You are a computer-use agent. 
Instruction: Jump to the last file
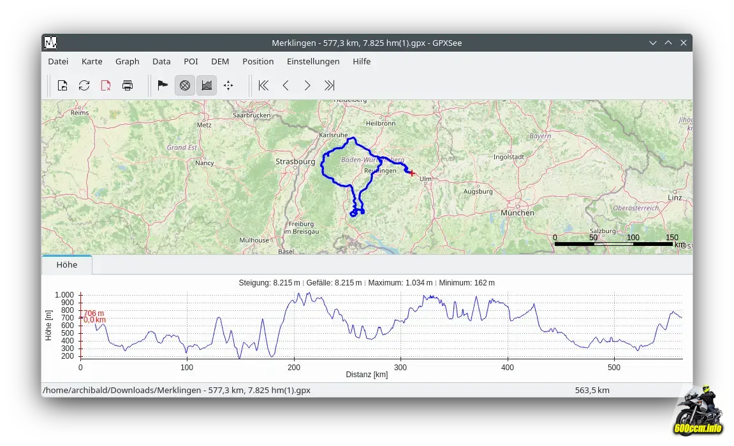coord(329,85)
